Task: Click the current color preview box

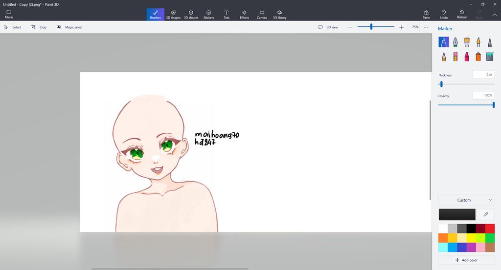Action: (x=457, y=214)
